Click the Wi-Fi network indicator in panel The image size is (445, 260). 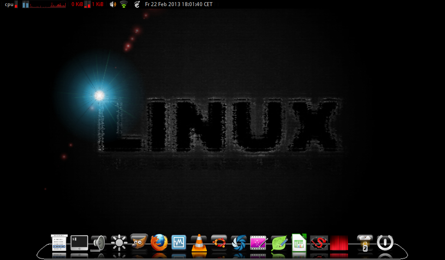[x=124, y=4]
